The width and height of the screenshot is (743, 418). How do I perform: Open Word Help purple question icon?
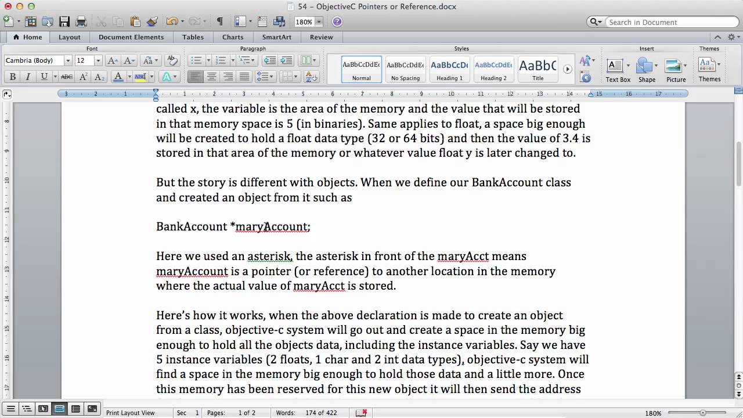(337, 21)
